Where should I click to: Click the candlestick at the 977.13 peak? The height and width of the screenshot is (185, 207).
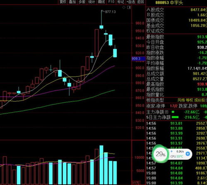tap(101, 27)
